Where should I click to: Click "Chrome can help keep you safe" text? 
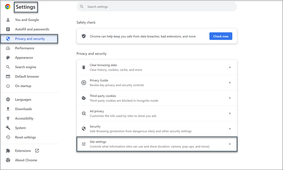click(142, 36)
